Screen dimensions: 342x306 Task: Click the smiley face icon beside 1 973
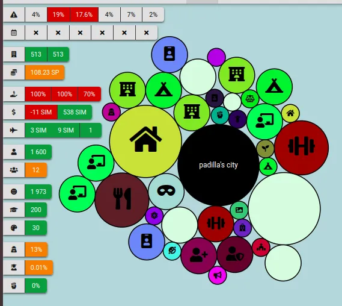tap(14, 192)
